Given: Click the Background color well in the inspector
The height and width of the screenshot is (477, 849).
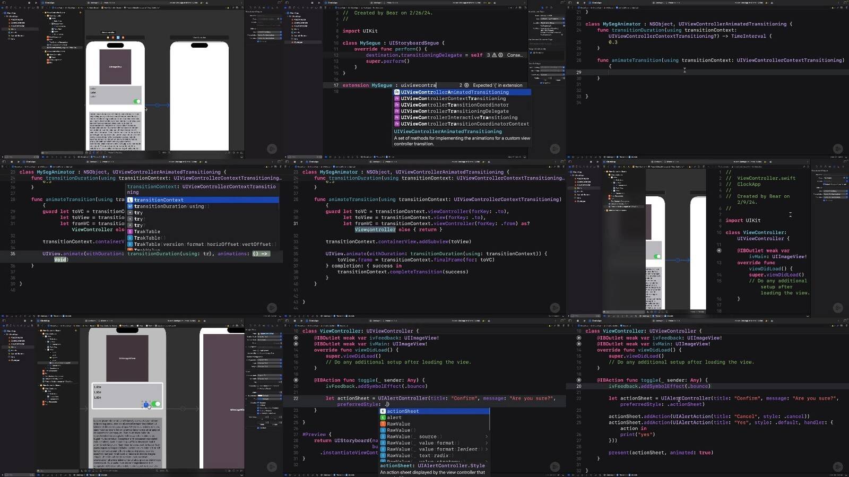Looking at the screenshot, I should pos(260,395).
